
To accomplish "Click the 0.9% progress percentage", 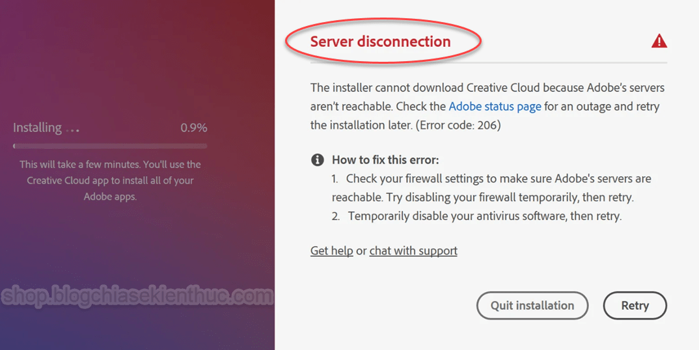I will tap(194, 128).
